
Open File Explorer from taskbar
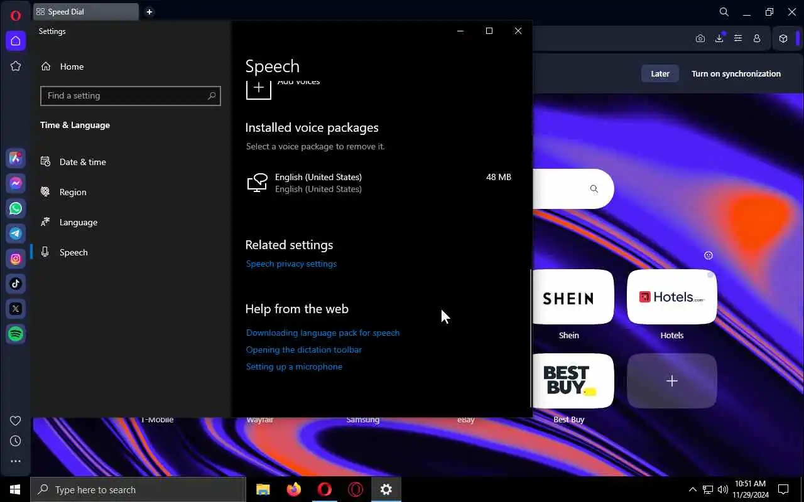click(x=263, y=489)
